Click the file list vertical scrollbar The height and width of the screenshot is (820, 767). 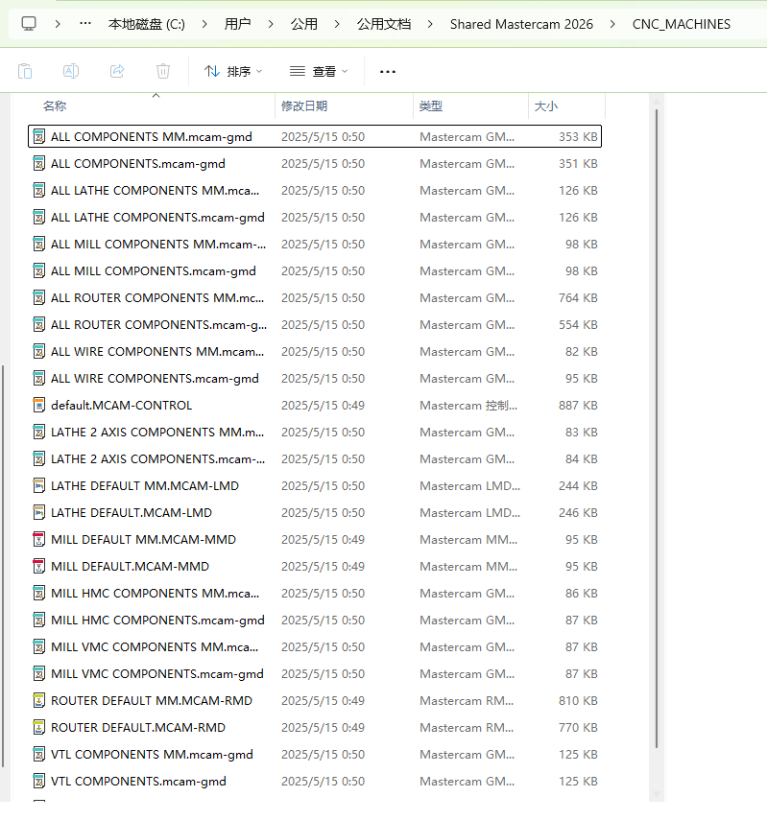click(656, 429)
